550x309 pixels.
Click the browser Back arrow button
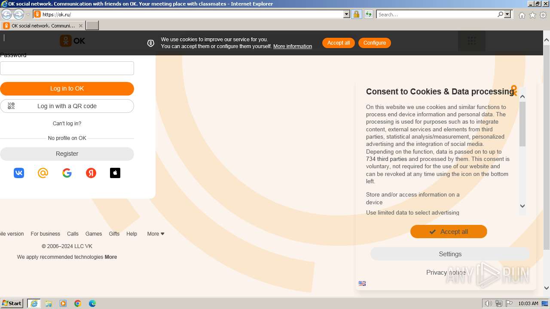[x=6, y=14]
